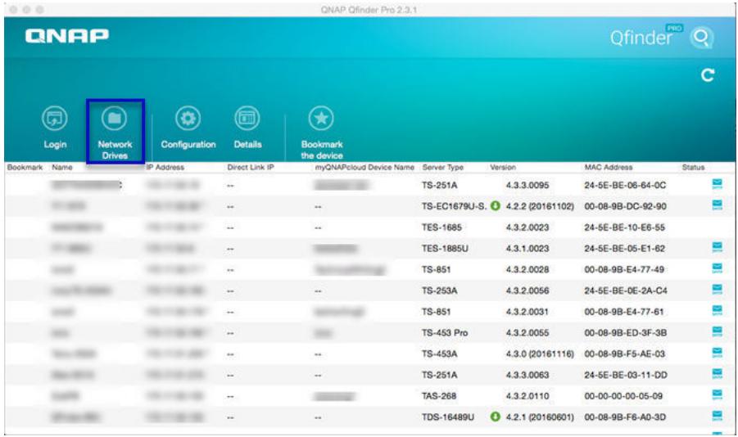Click version 4.3.2.0110
The height and width of the screenshot is (437, 738).
click(527, 396)
